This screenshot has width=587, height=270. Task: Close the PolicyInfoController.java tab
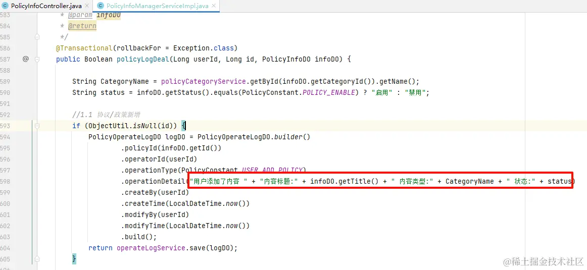tap(87, 6)
